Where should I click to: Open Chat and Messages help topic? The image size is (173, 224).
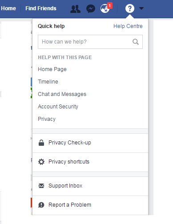click(62, 94)
